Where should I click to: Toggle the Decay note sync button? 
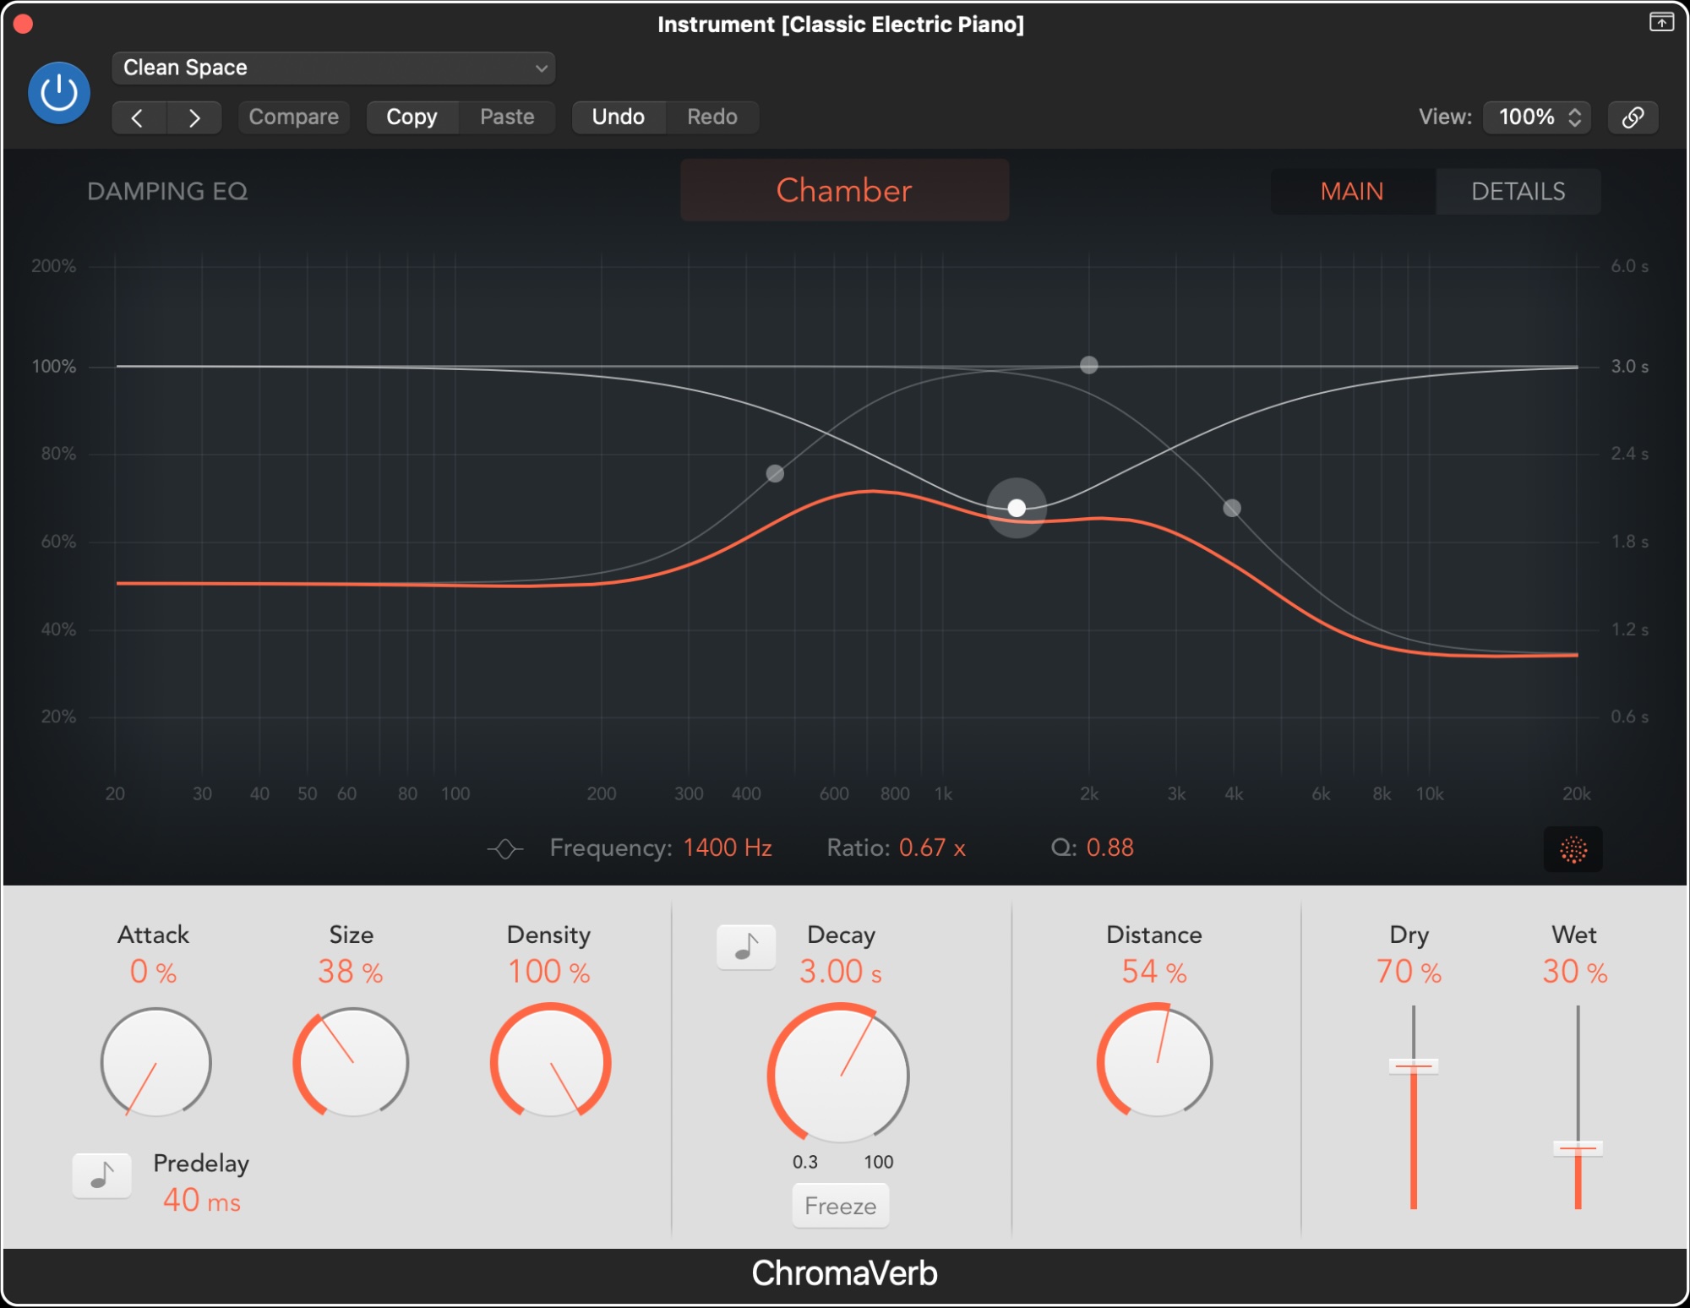pos(746,946)
